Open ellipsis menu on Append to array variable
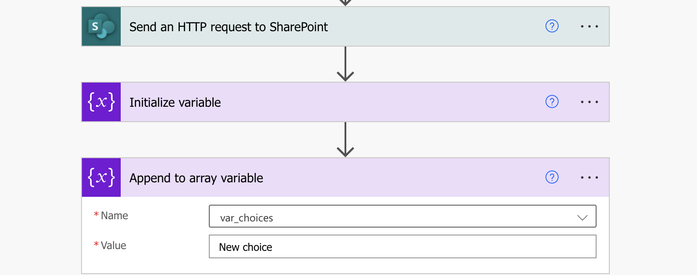 (589, 177)
